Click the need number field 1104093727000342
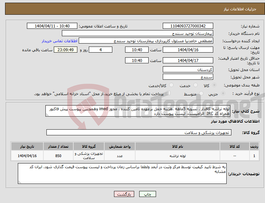 coord(188,26)
